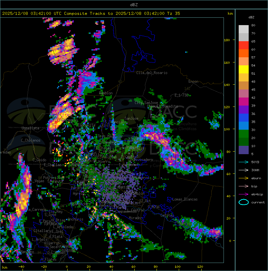Select the red 60 dBZ color swatch

coord(244,45)
